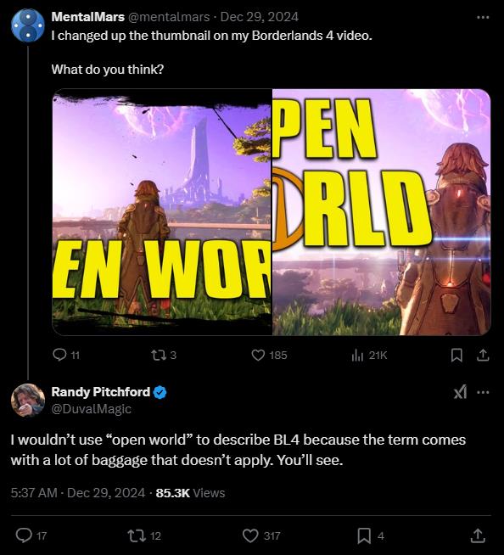The height and width of the screenshot is (555, 504).
Task: Open more options menu on MentalMars tweet
Action: coord(483,17)
